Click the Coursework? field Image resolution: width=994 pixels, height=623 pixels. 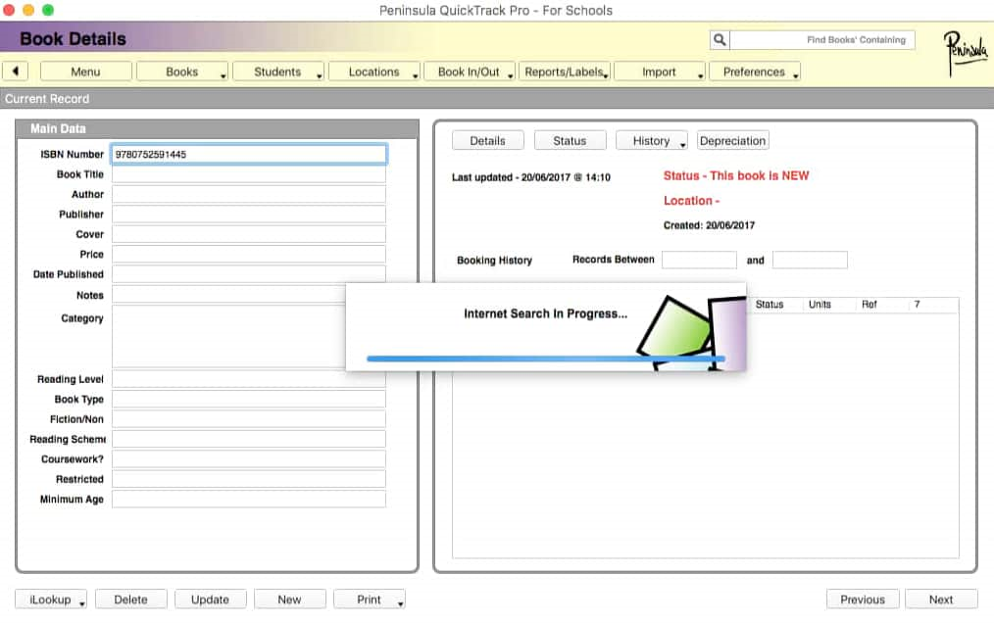[x=249, y=458]
